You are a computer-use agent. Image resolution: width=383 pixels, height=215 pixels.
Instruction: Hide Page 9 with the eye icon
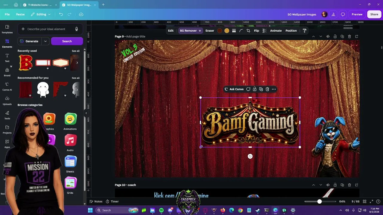pyautogui.click(x=328, y=36)
